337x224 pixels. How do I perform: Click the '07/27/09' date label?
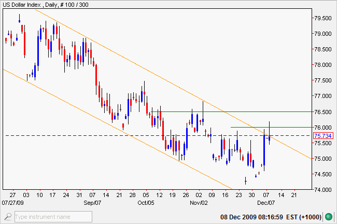[x=12, y=203]
